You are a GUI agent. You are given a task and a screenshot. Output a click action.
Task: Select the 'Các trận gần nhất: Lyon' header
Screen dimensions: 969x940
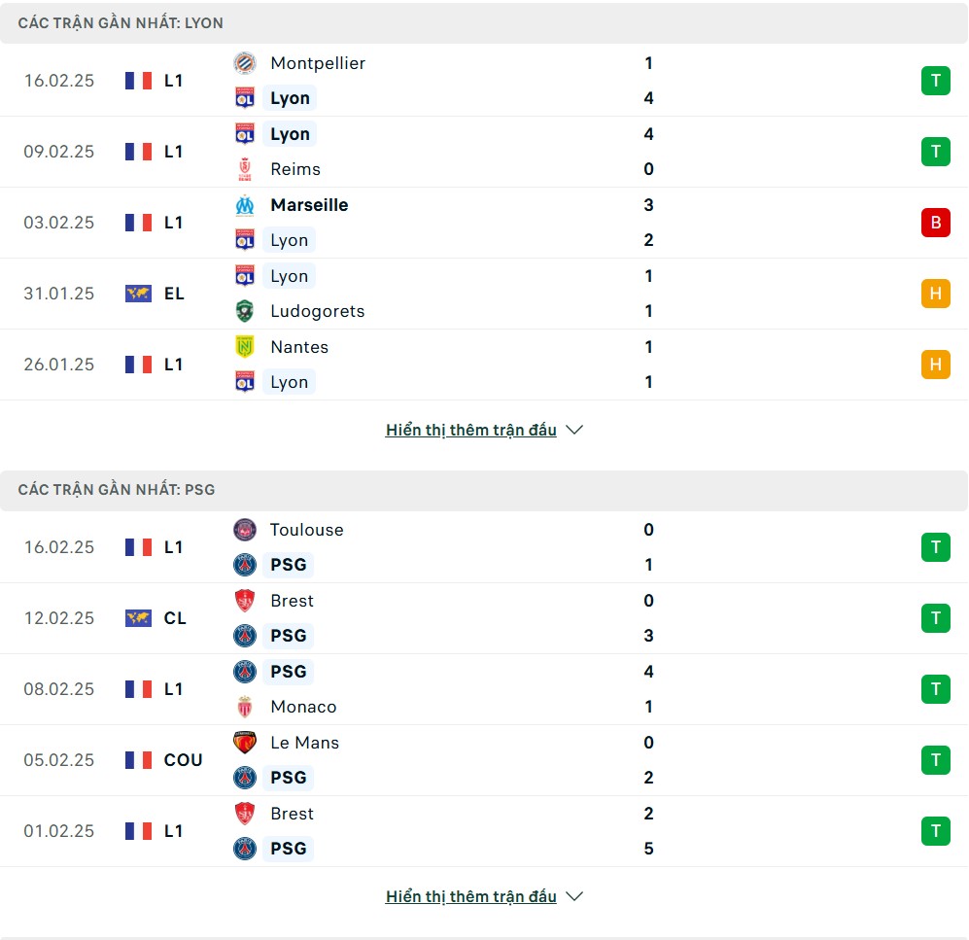point(121,23)
